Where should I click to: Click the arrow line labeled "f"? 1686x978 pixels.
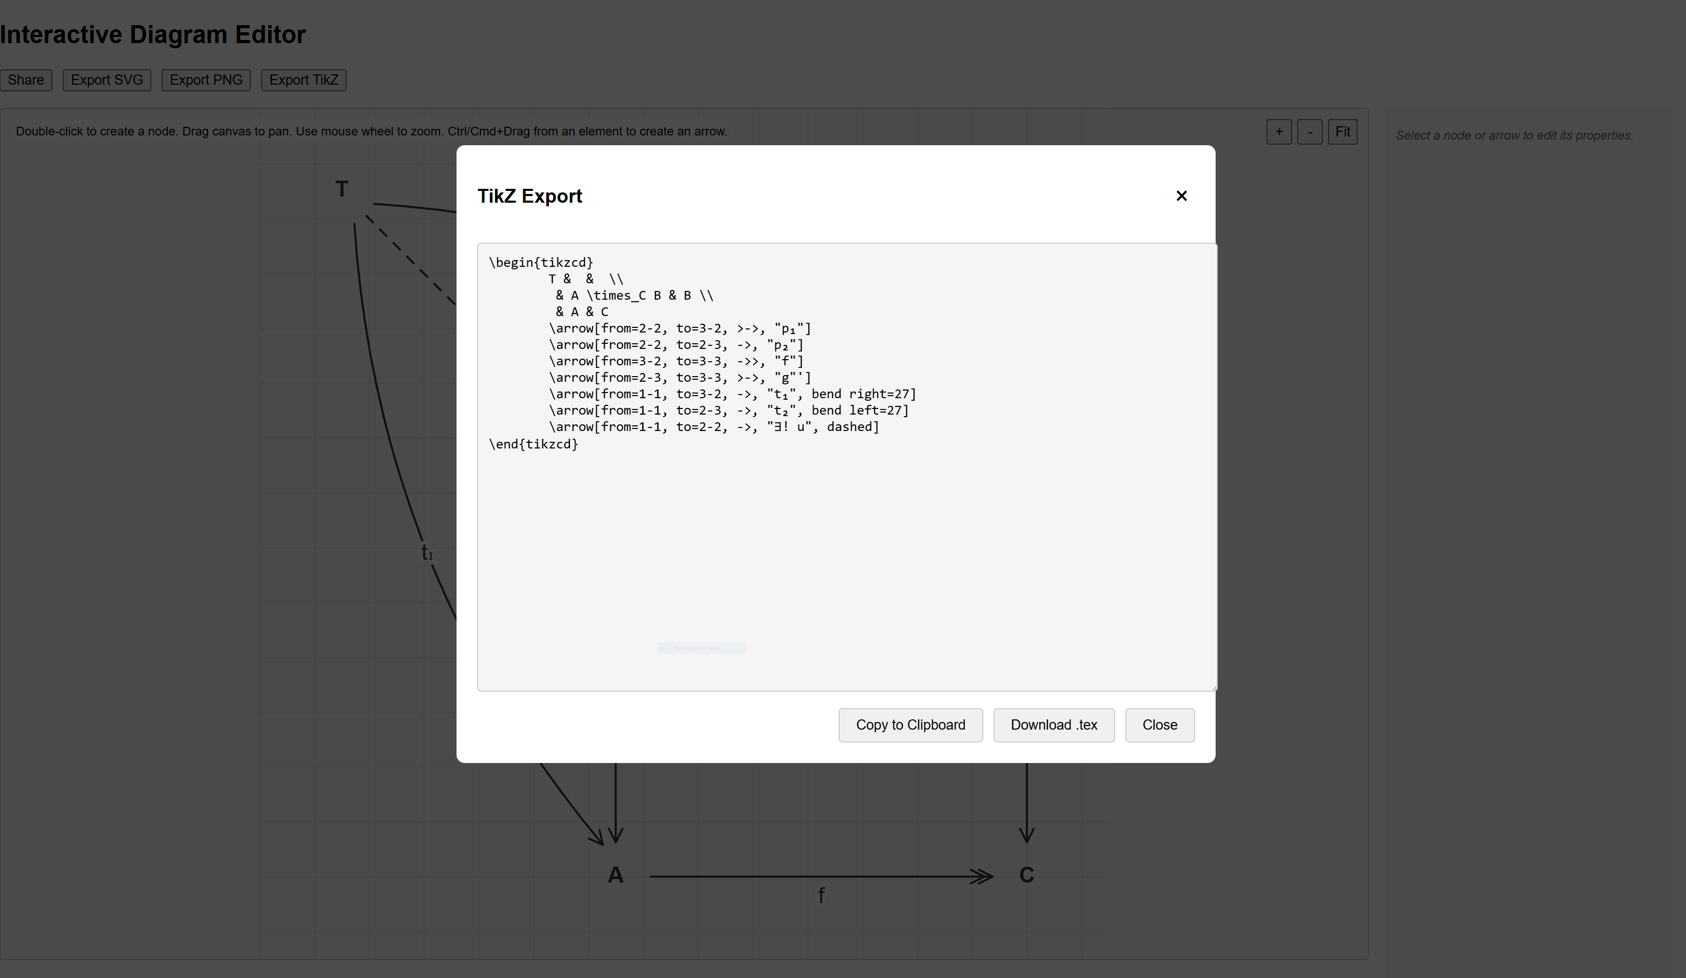click(677, 361)
